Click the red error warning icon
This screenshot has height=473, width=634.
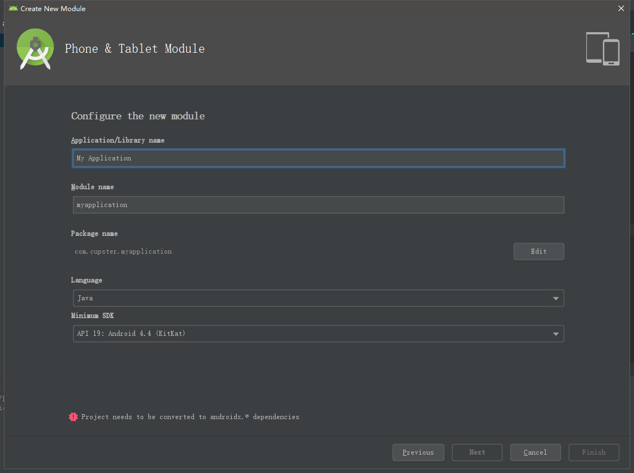coord(73,417)
